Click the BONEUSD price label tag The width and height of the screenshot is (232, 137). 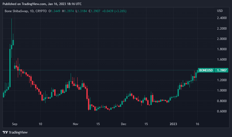pyautogui.click(x=206, y=70)
